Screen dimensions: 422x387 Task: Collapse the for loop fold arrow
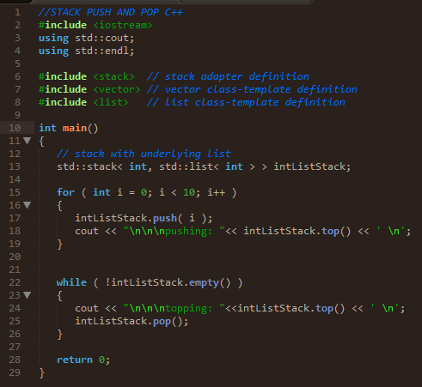tap(28, 205)
